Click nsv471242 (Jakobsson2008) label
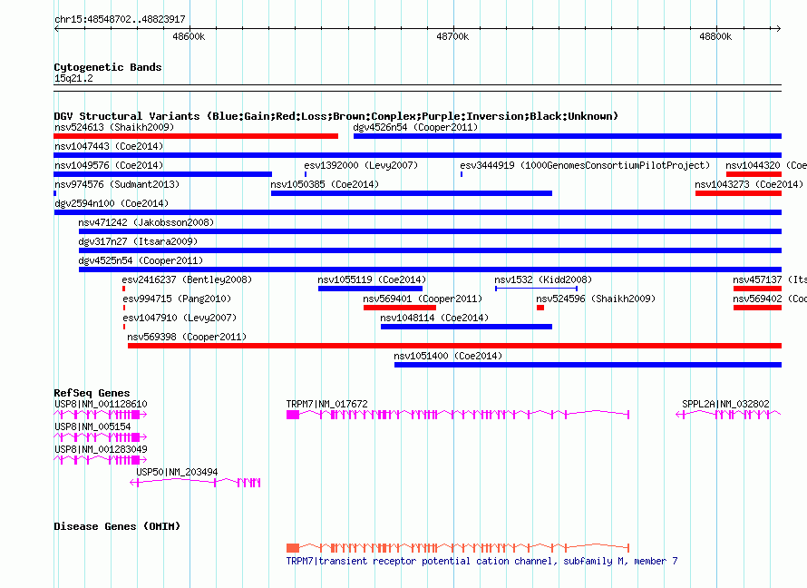Screen dimensions: 807x588 pyautogui.click(x=146, y=222)
